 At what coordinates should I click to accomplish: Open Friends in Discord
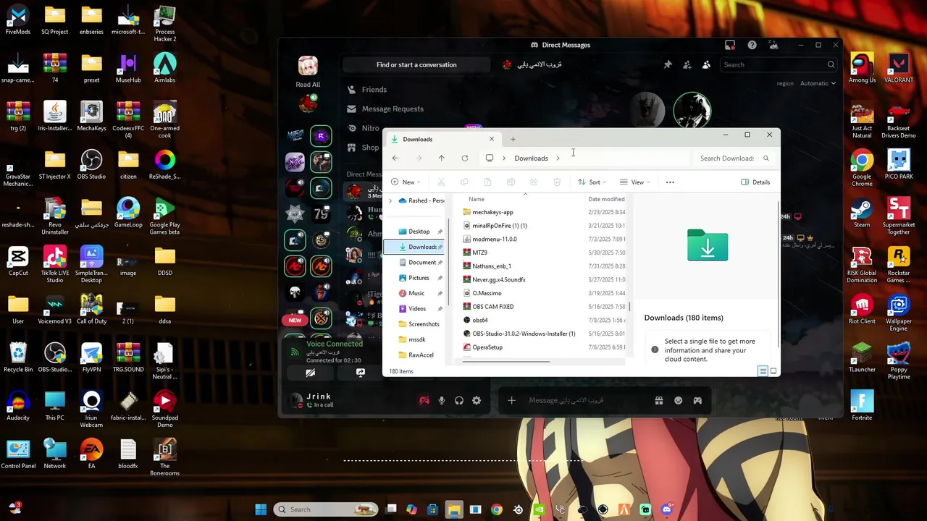pos(374,90)
